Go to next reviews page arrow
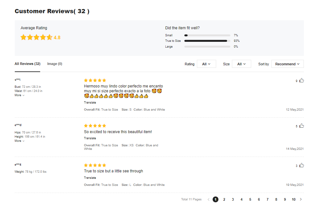318x210 pixels. [301, 199]
